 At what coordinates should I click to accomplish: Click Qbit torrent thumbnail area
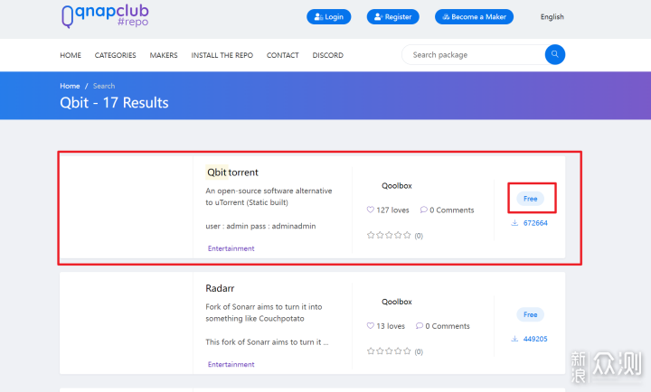(x=127, y=207)
